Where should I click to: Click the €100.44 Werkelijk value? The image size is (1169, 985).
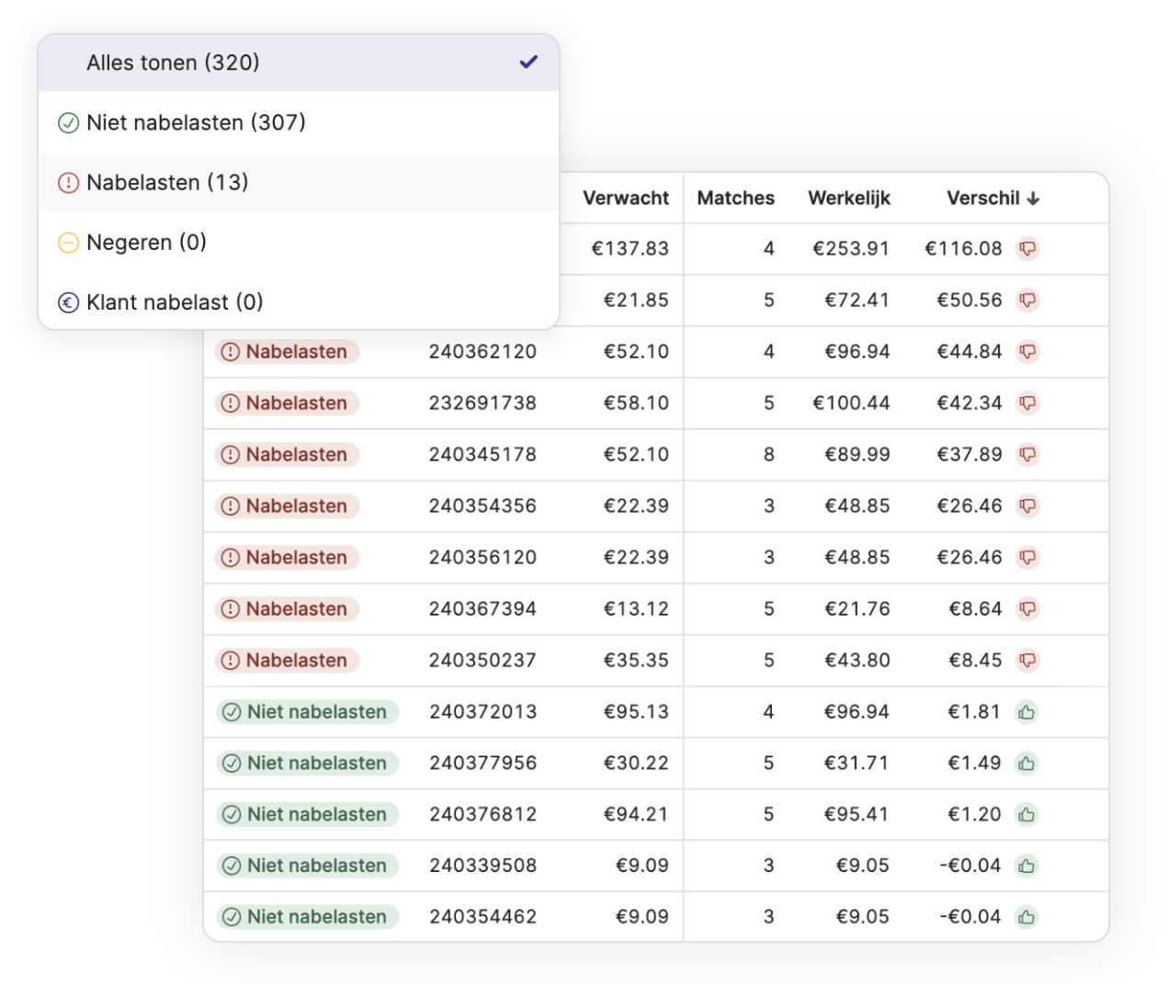pos(851,402)
